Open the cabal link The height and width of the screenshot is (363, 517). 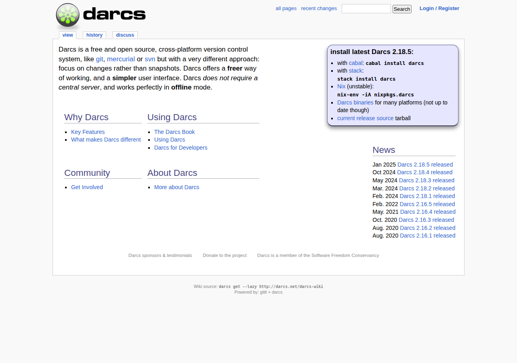(356, 63)
